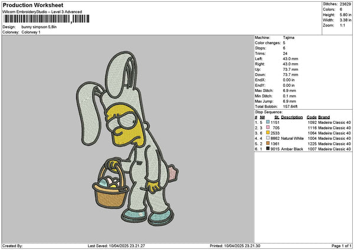The width and height of the screenshot is (354, 250).
Task: Click thread code 1007 in stop sequence
Action: [x=312, y=149]
